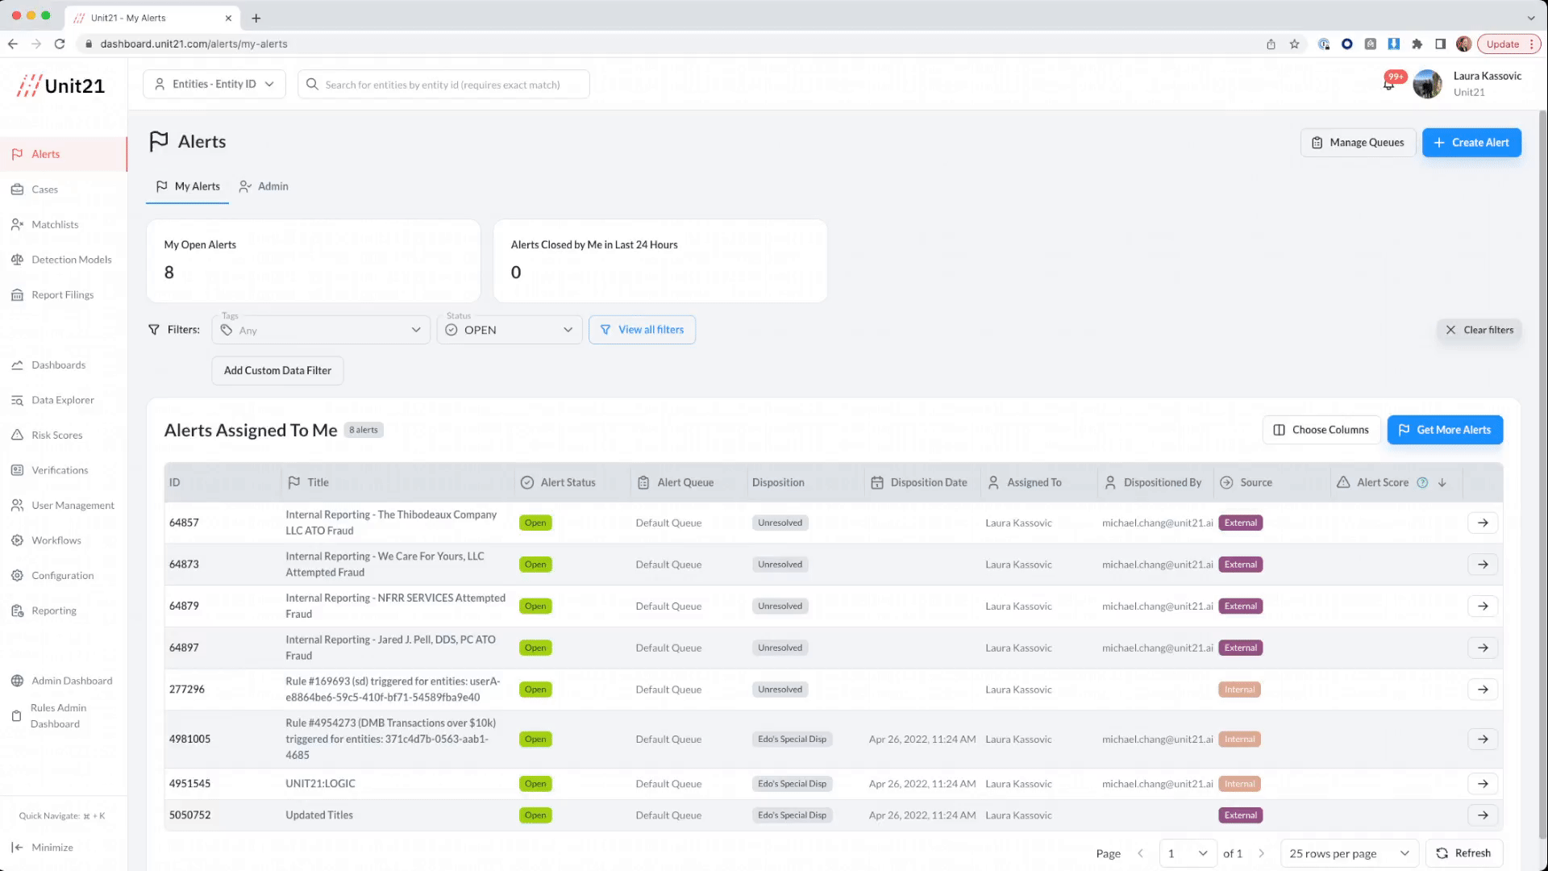
Task: Open Choose Columns
Action: pos(1321,430)
